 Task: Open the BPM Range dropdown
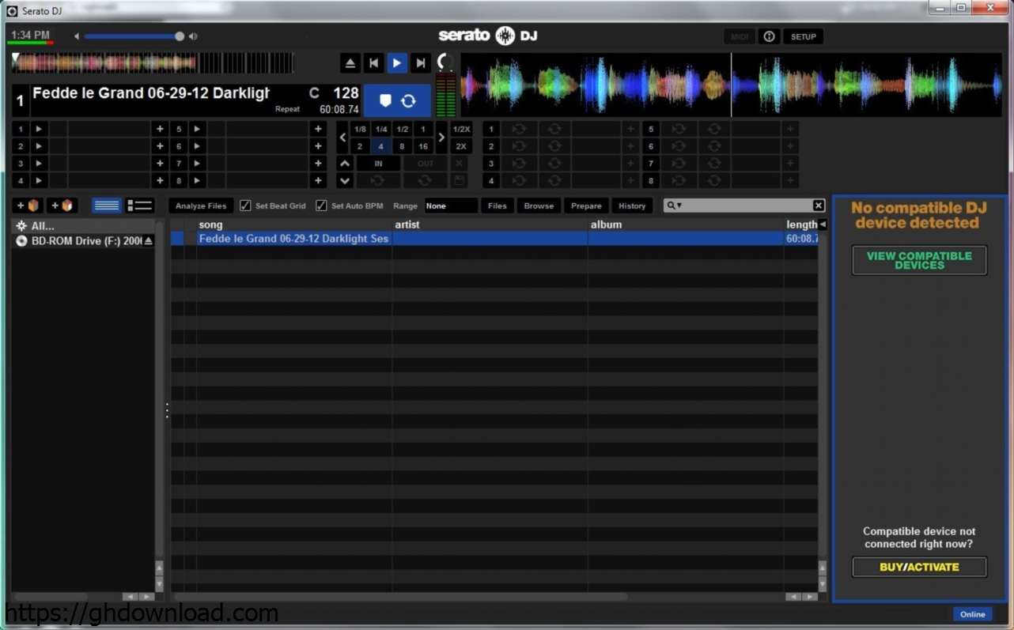451,206
